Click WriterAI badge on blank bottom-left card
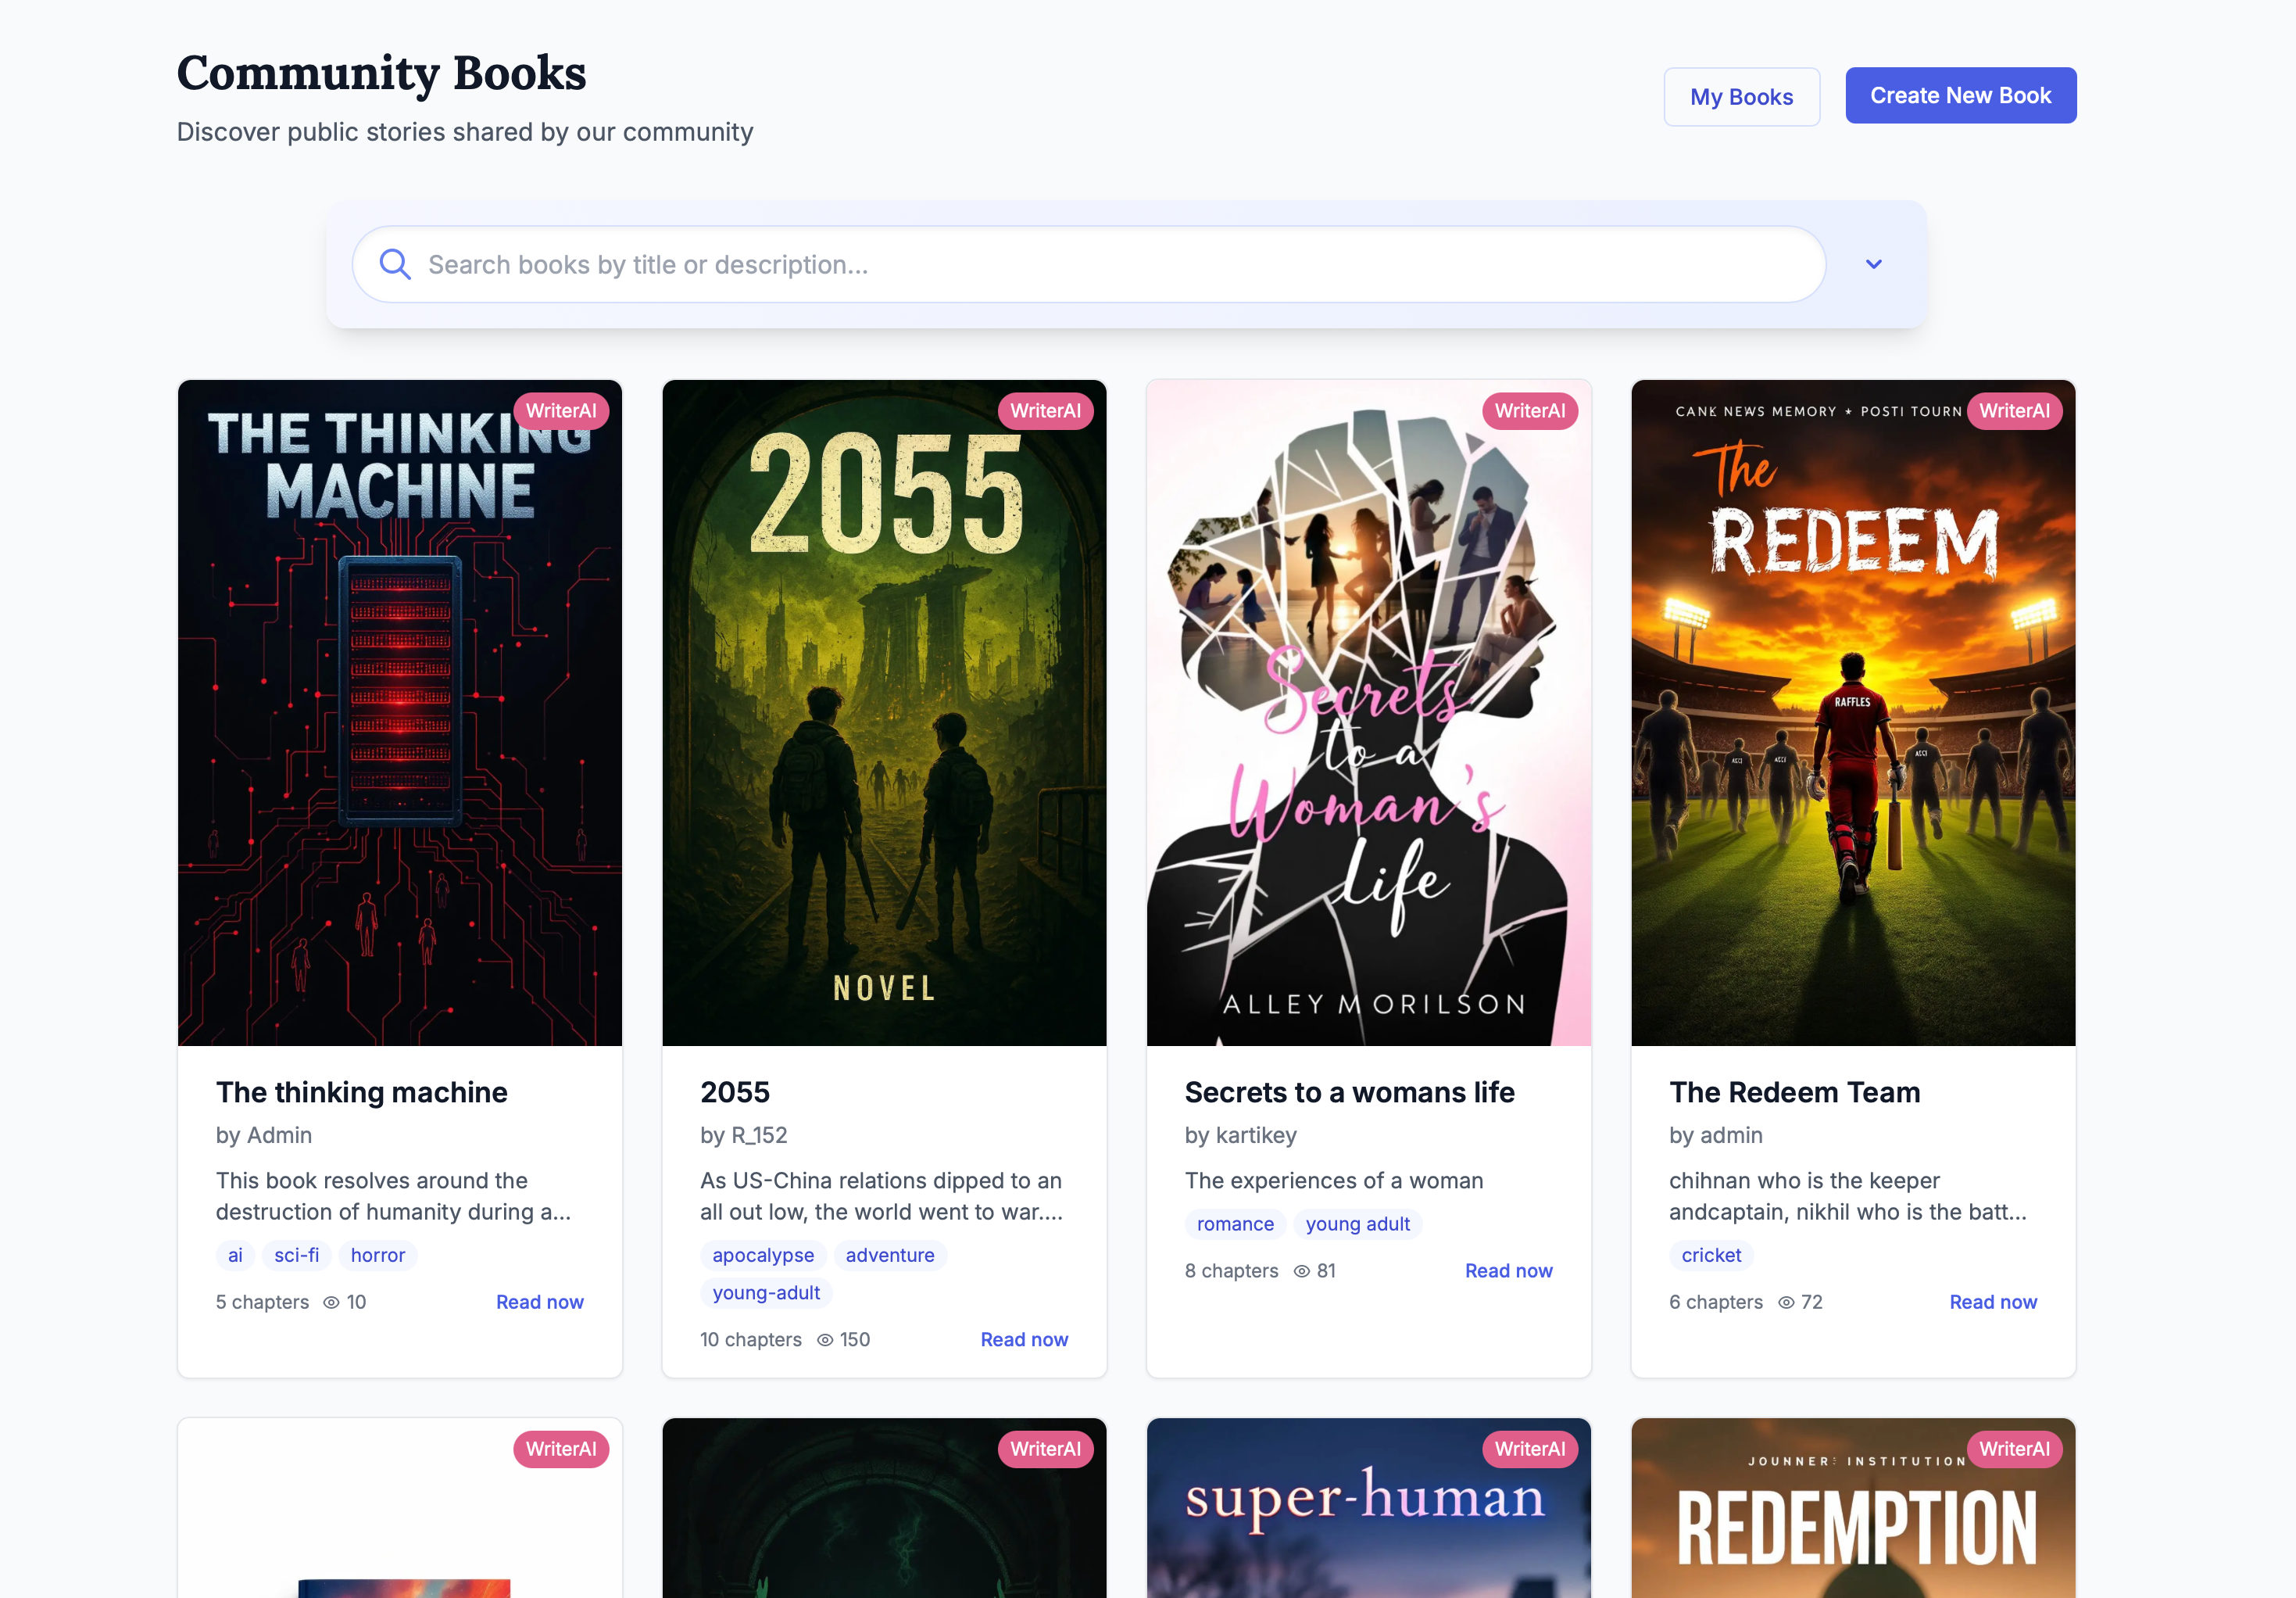 (x=561, y=1449)
